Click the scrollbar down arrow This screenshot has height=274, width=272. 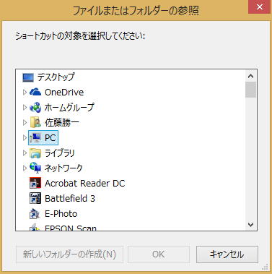(x=250, y=225)
